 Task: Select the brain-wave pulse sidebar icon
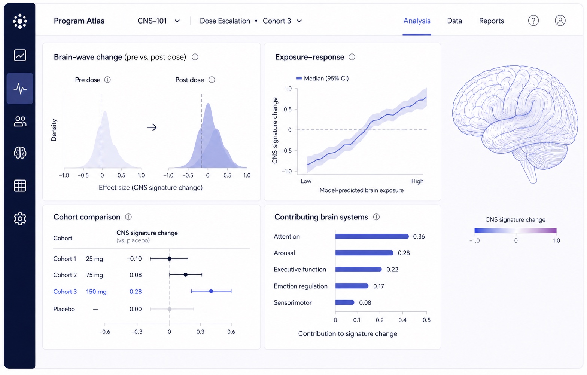[20, 89]
